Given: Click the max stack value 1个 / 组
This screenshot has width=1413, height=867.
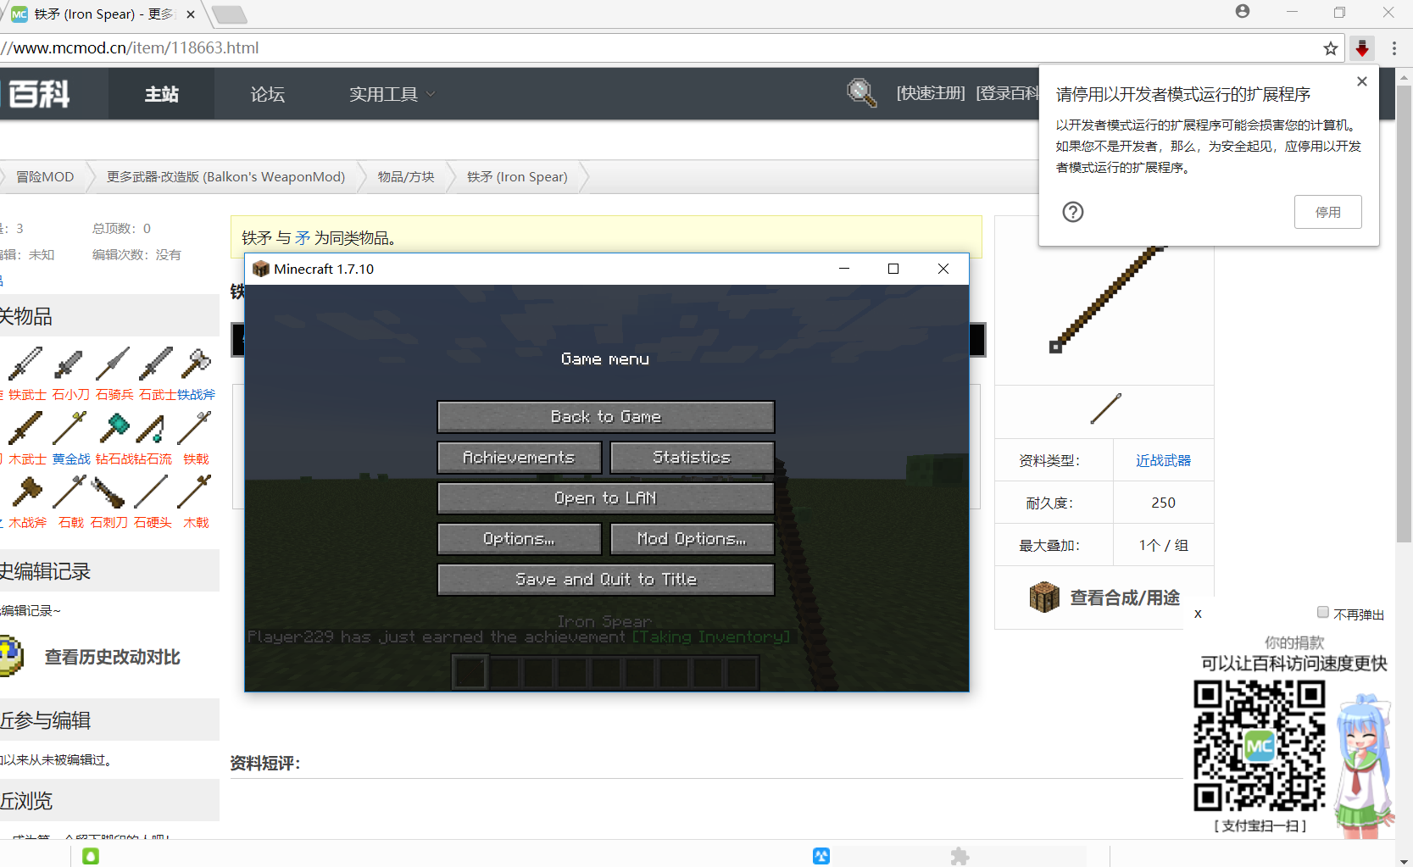Looking at the screenshot, I should click(1163, 545).
